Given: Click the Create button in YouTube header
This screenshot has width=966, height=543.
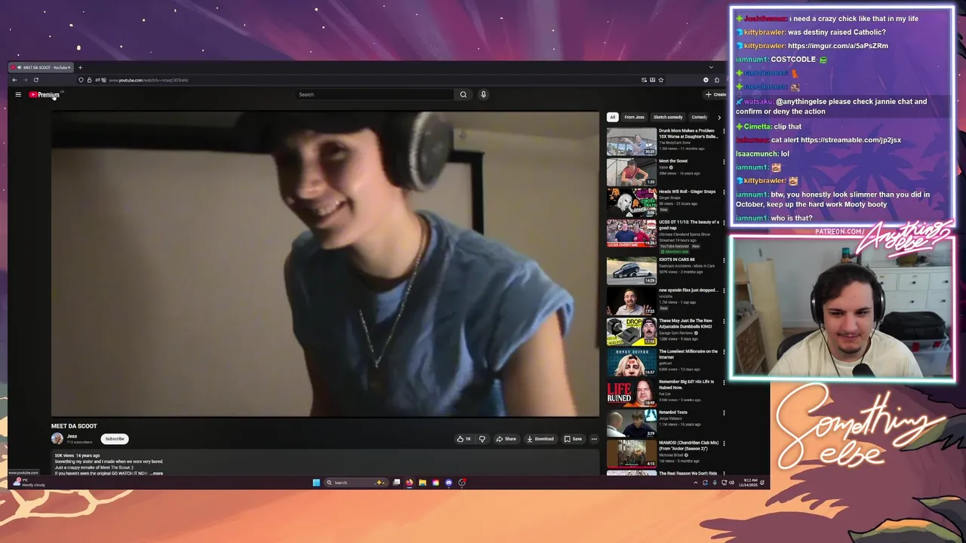Looking at the screenshot, I should click(x=715, y=94).
